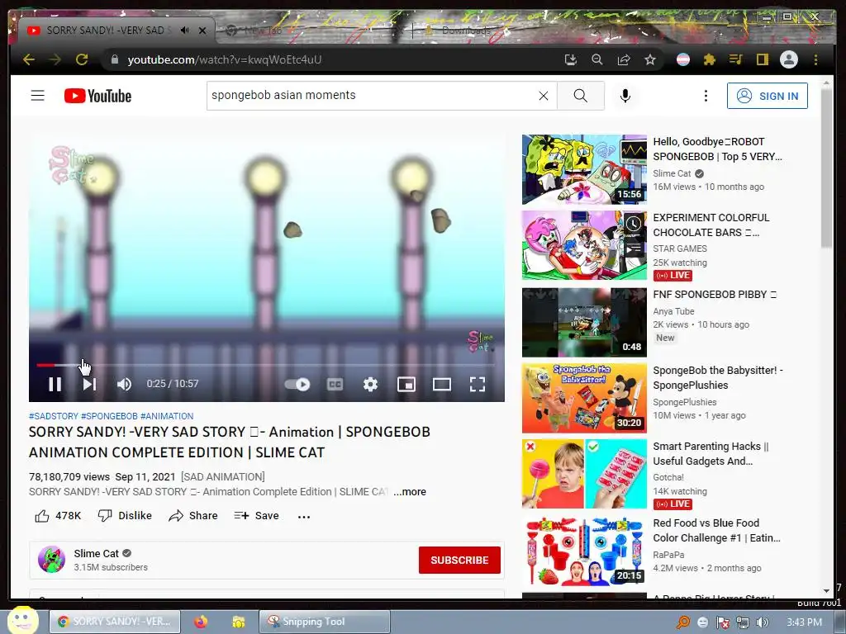The height and width of the screenshot is (634, 846).
Task: Dislike the video
Action: click(x=125, y=516)
